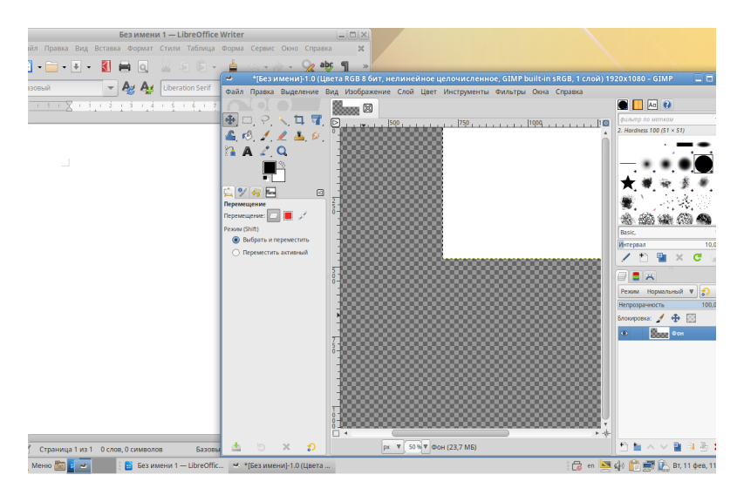Open the Device Status tab
Viewport: 744px width, 502px height.
242,192
